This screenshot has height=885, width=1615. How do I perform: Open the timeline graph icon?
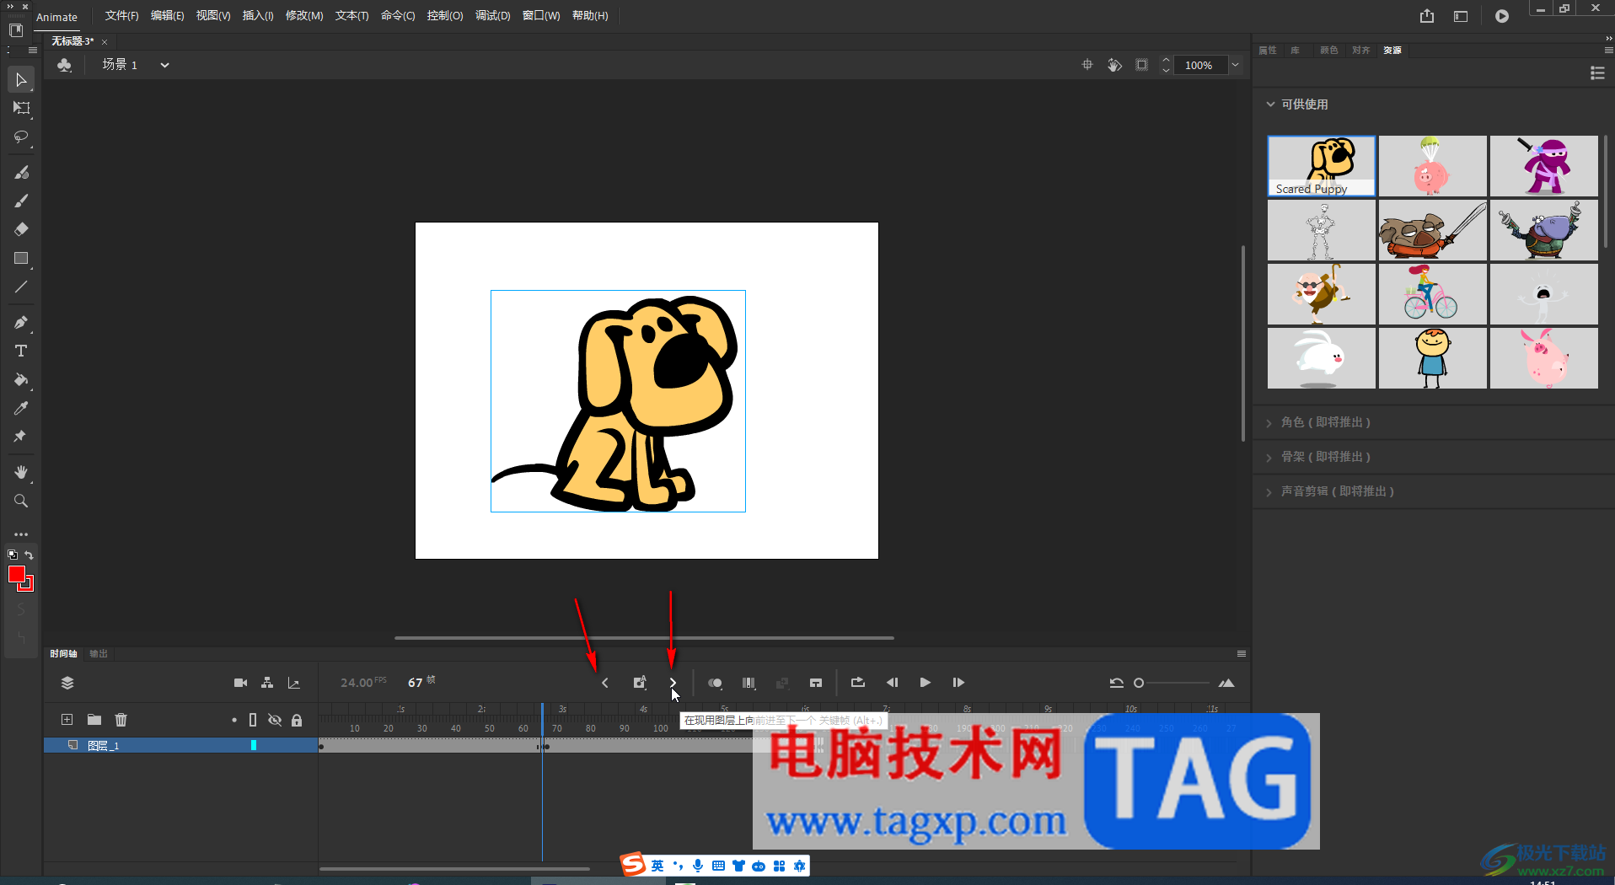coord(294,683)
